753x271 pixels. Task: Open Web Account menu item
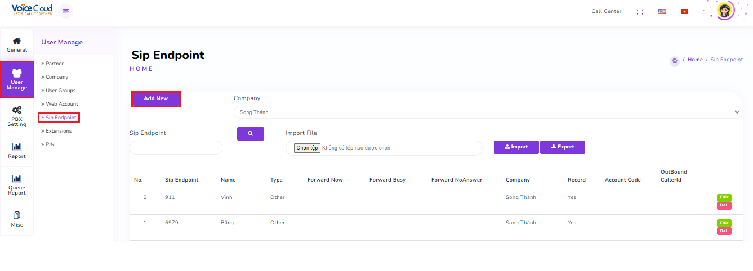pyautogui.click(x=61, y=104)
